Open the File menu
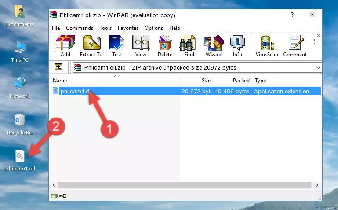Viewport: 338px width, 210px height. click(56, 28)
